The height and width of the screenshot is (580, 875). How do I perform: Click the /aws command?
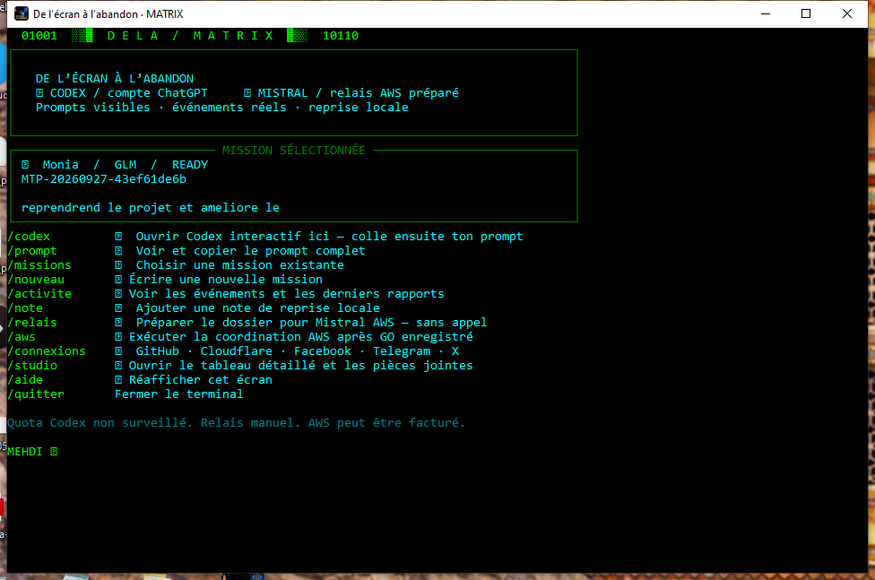(22, 336)
